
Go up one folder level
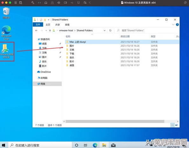pyautogui.click(x=50, y=30)
